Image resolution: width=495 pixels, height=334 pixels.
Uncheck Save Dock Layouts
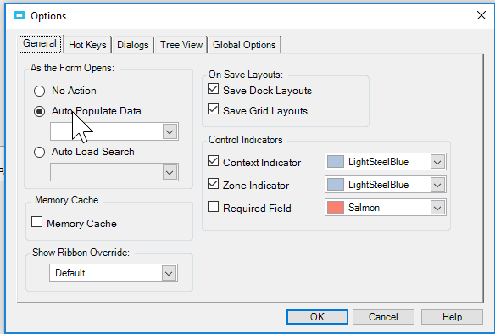(213, 89)
